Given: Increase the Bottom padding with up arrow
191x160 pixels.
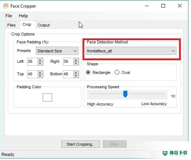Looking at the screenshot, I should [76, 72].
